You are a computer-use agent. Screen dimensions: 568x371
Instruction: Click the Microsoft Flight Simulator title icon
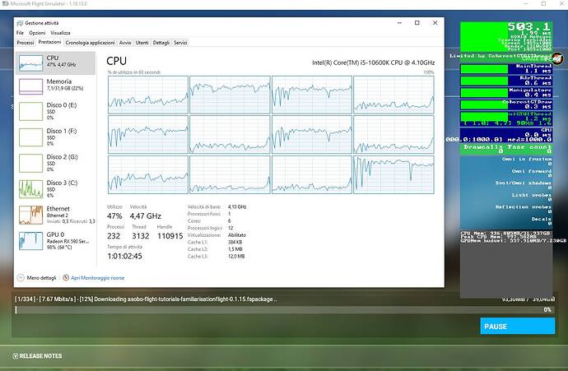pyautogui.click(x=5, y=3)
